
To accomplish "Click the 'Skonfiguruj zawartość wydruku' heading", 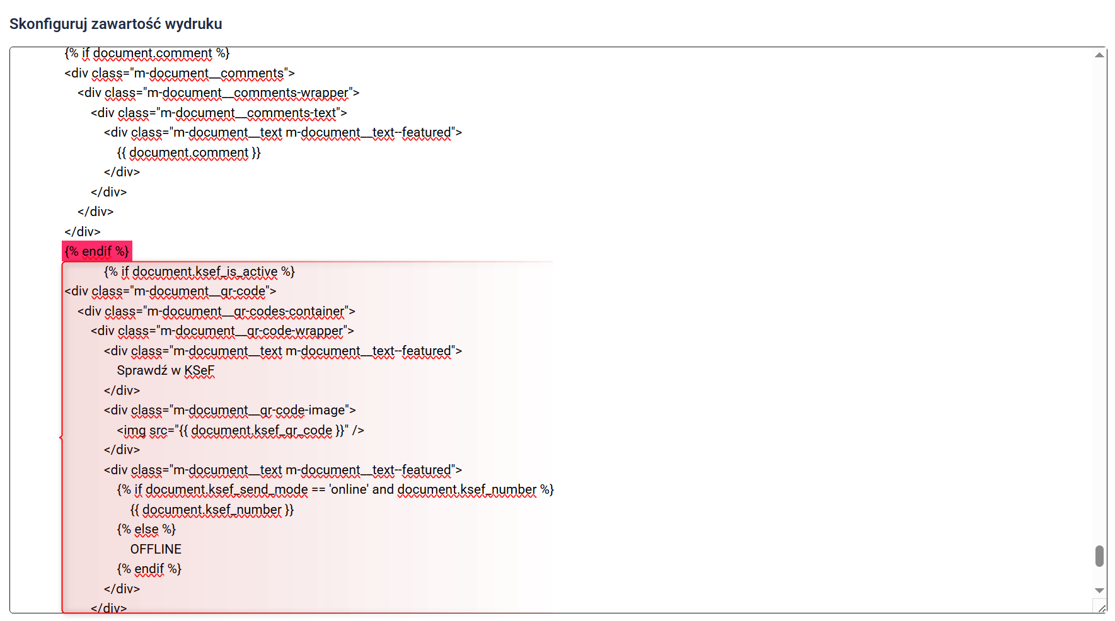I will (116, 24).
